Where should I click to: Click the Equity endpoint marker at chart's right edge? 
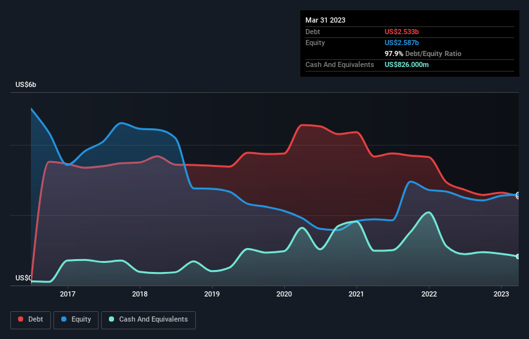(x=518, y=194)
